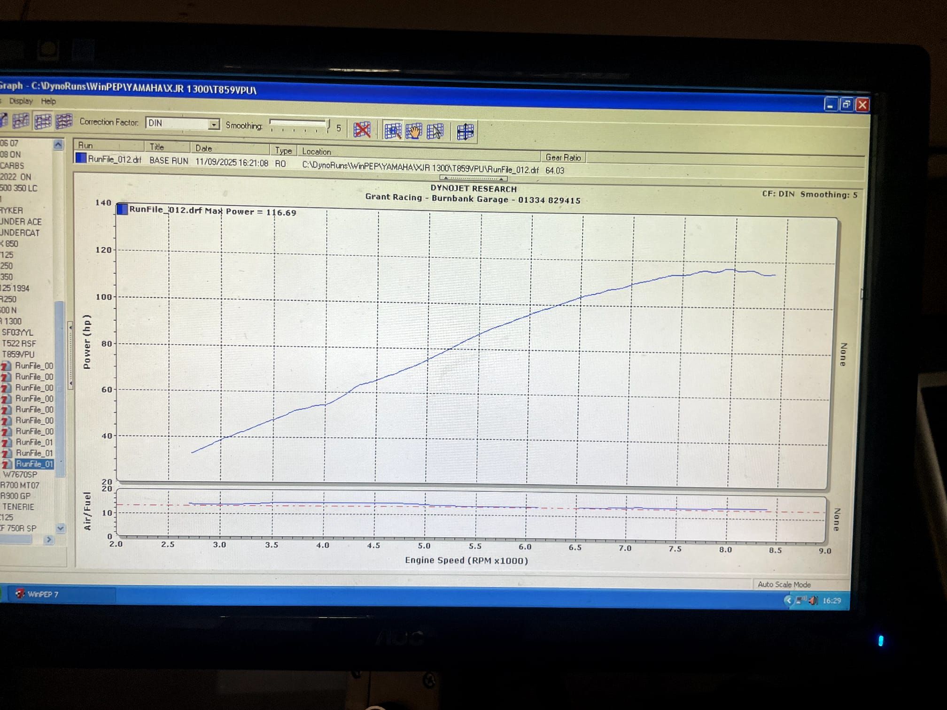Collapse the left file tree panel handle
This screenshot has width=947, height=710.
tap(70, 355)
